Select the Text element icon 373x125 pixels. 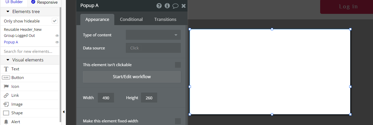pos(6,69)
